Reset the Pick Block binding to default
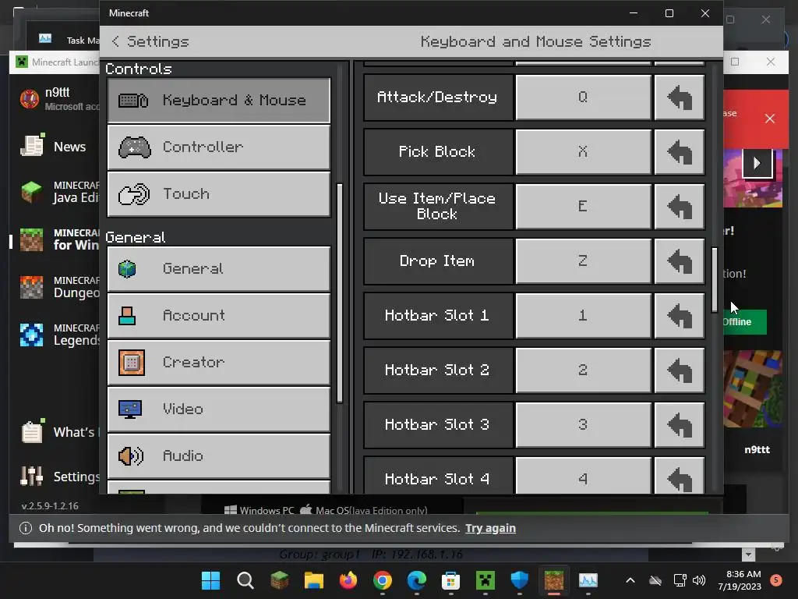Image resolution: width=798 pixels, height=599 pixels. 680,152
